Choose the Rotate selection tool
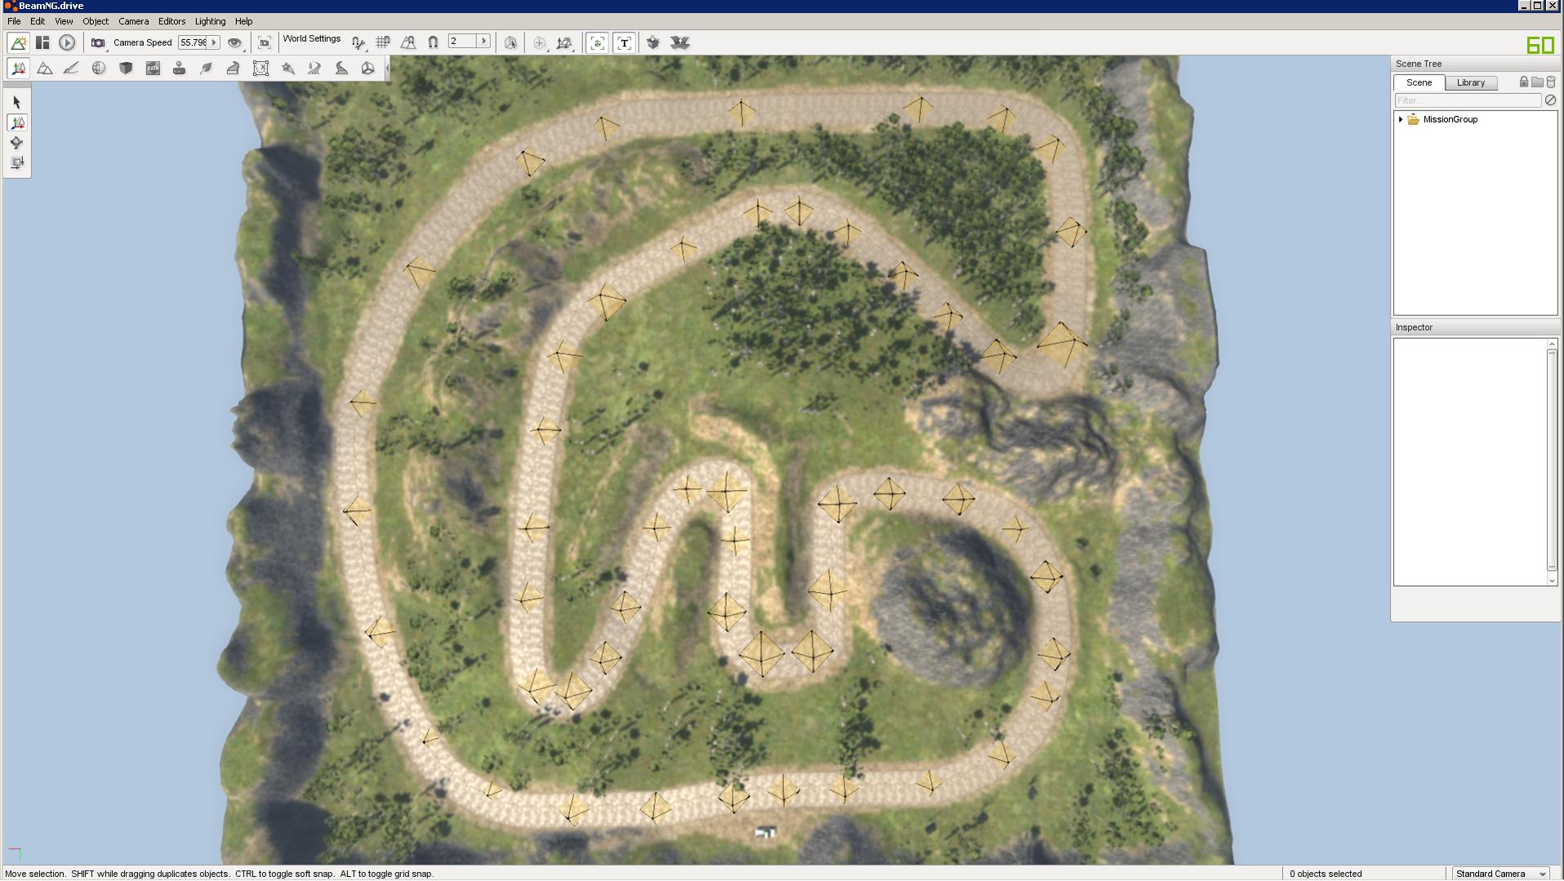 17,143
